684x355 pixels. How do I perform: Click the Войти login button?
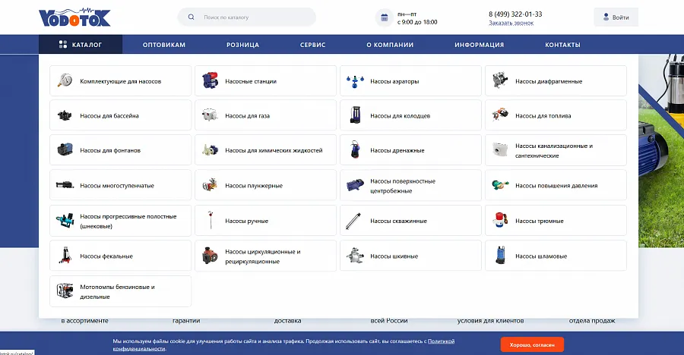[x=616, y=17]
